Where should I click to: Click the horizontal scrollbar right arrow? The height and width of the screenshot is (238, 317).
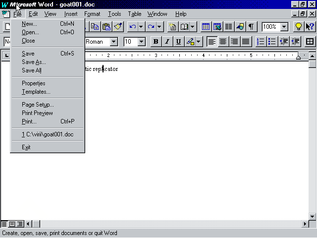pos(305,224)
